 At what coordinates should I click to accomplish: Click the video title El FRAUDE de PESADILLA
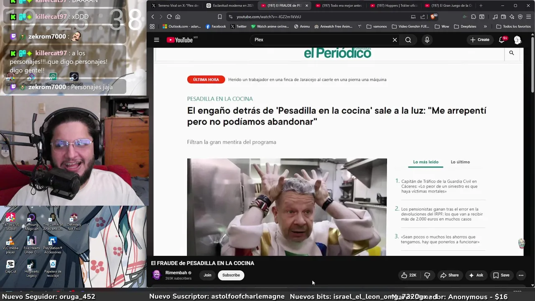203,263
